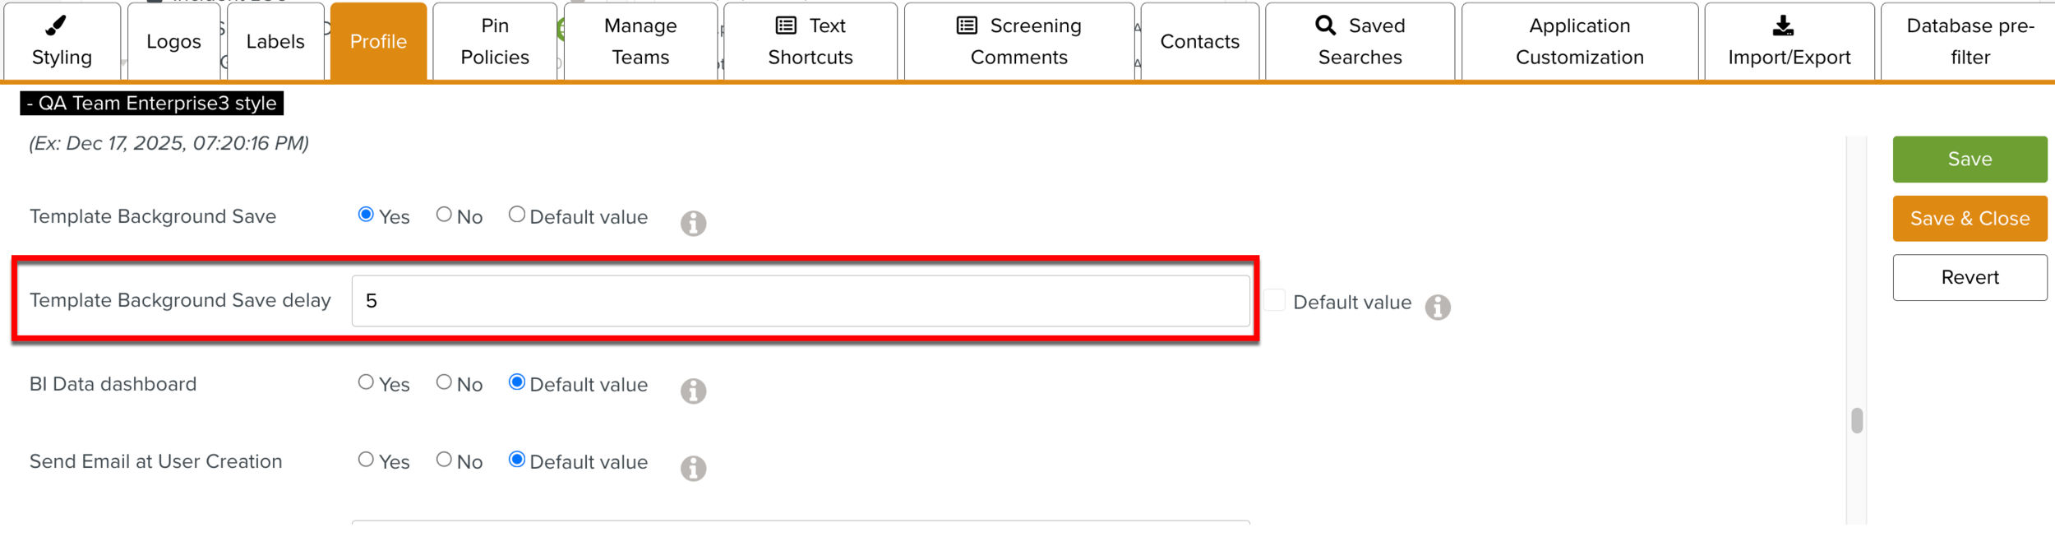Viewport: 2055px width, 546px height.
Task: Check Default value box for Save delay
Action: coord(1274,300)
